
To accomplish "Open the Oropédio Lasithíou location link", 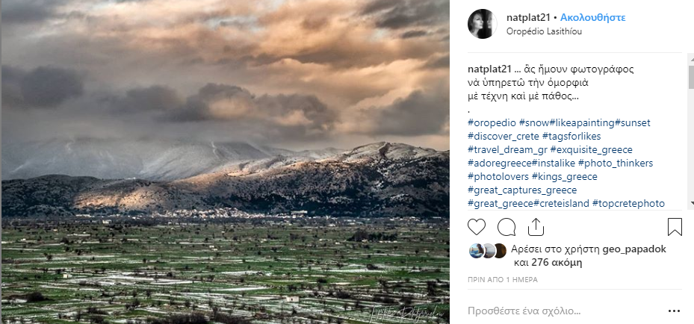I will [x=544, y=31].
